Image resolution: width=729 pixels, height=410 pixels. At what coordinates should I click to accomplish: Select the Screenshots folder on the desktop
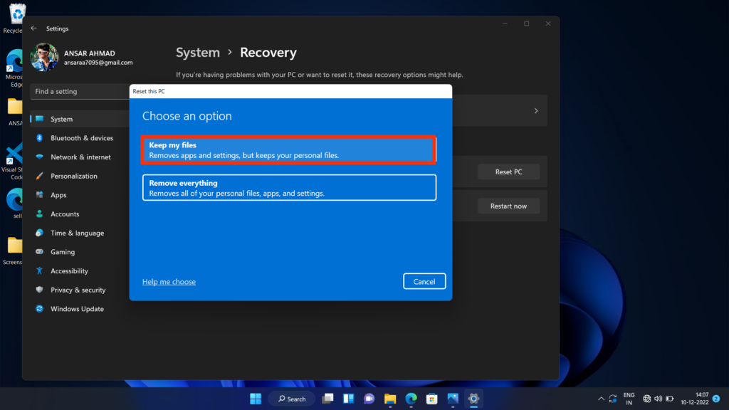[x=13, y=251]
